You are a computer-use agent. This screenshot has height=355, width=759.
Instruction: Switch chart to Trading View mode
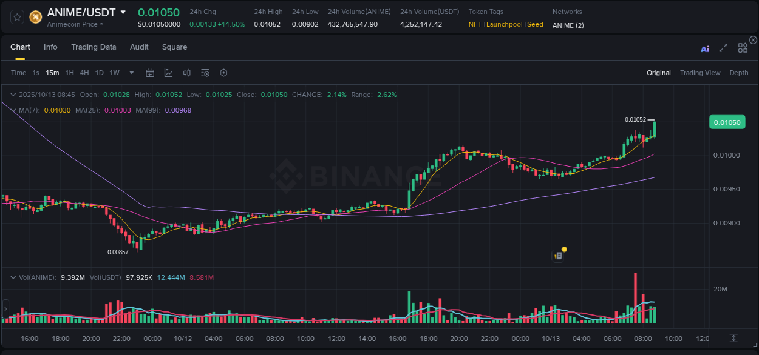[x=700, y=73]
